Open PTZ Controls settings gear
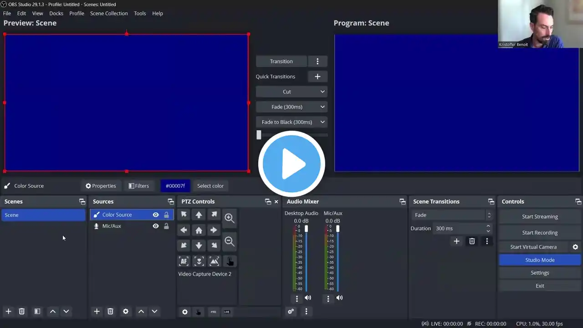 click(x=184, y=312)
